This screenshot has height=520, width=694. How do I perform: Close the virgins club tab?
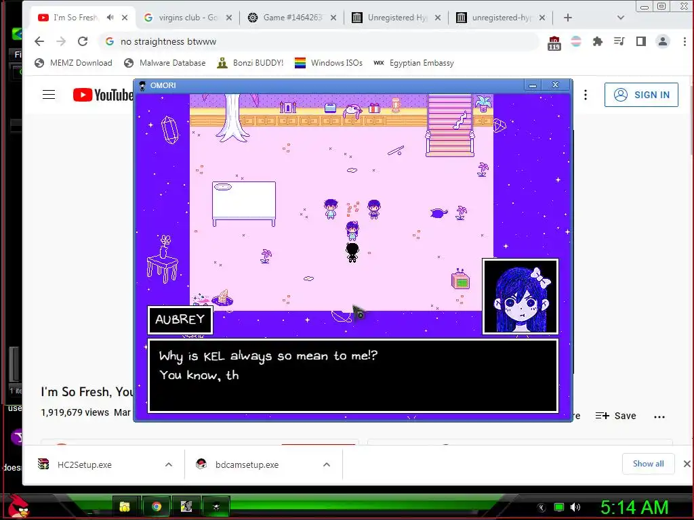click(229, 18)
